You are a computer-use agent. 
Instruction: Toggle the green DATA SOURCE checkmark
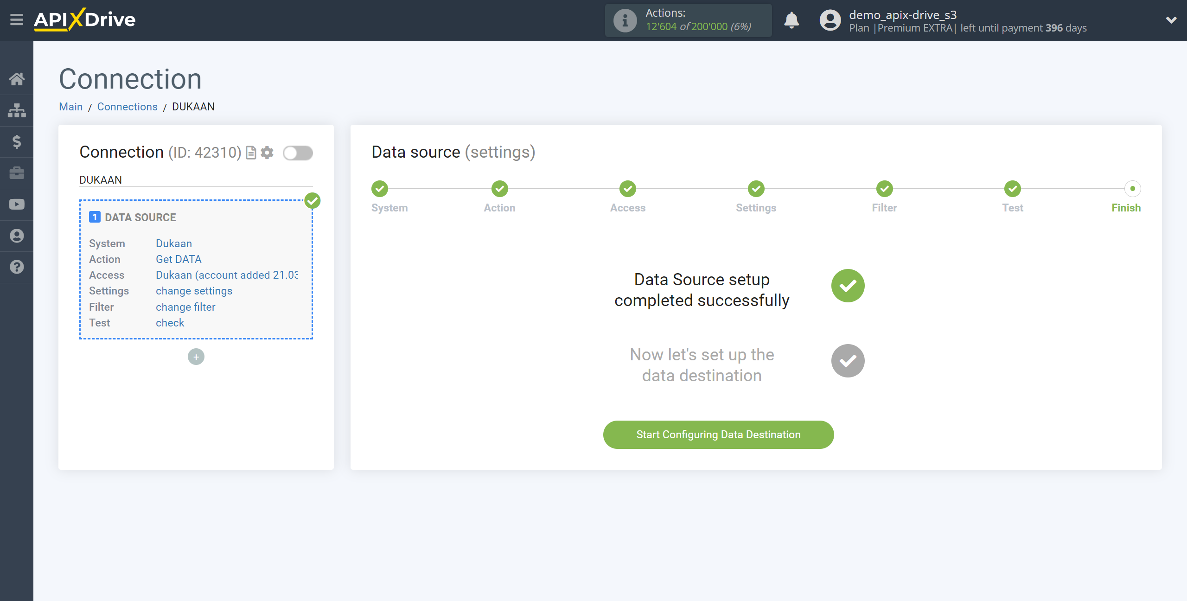click(313, 201)
